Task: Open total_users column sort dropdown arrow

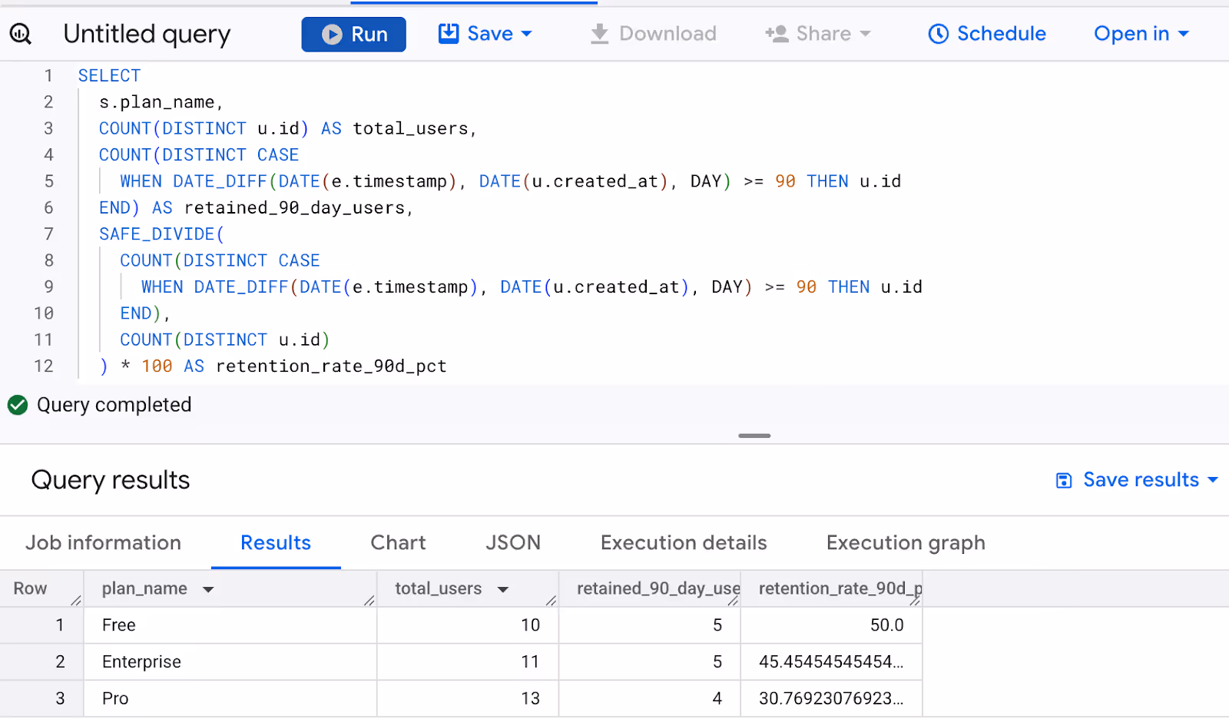Action: pyautogui.click(x=503, y=590)
